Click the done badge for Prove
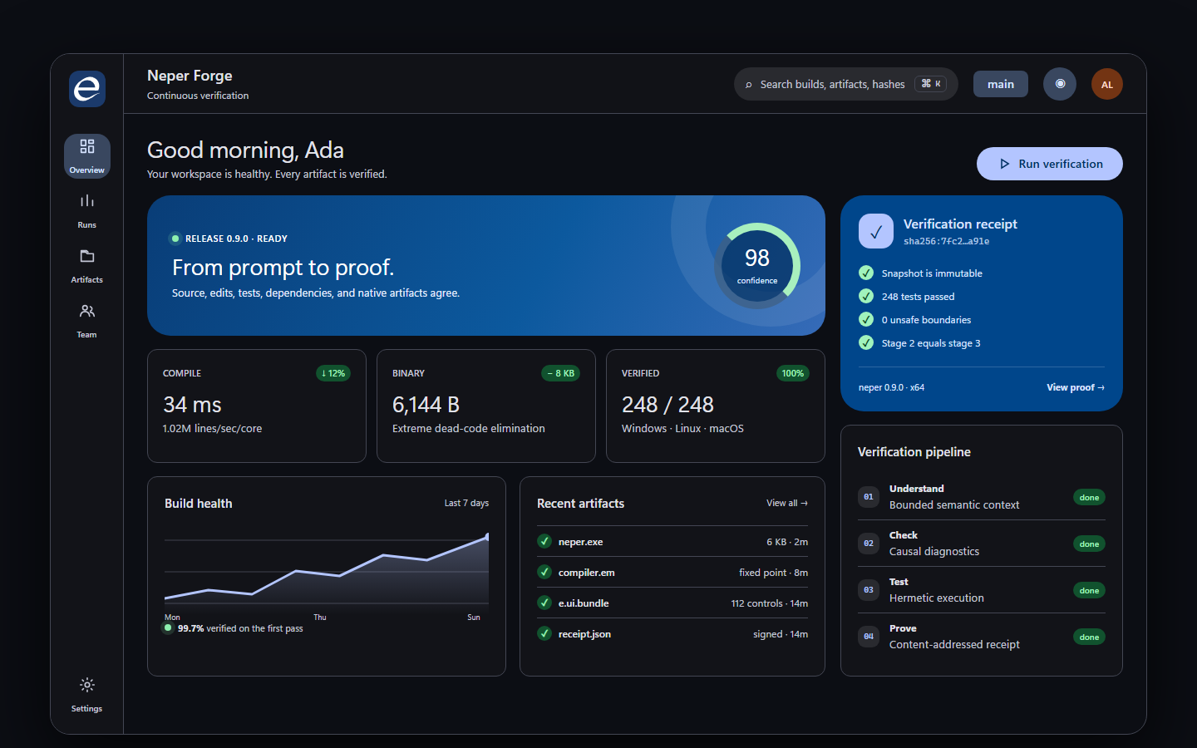Viewport: 1197px width, 748px height. tap(1089, 637)
